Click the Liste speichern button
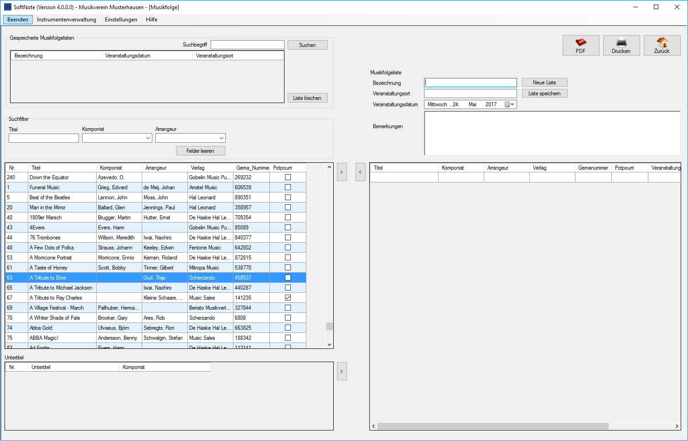The image size is (688, 441). [x=544, y=93]
